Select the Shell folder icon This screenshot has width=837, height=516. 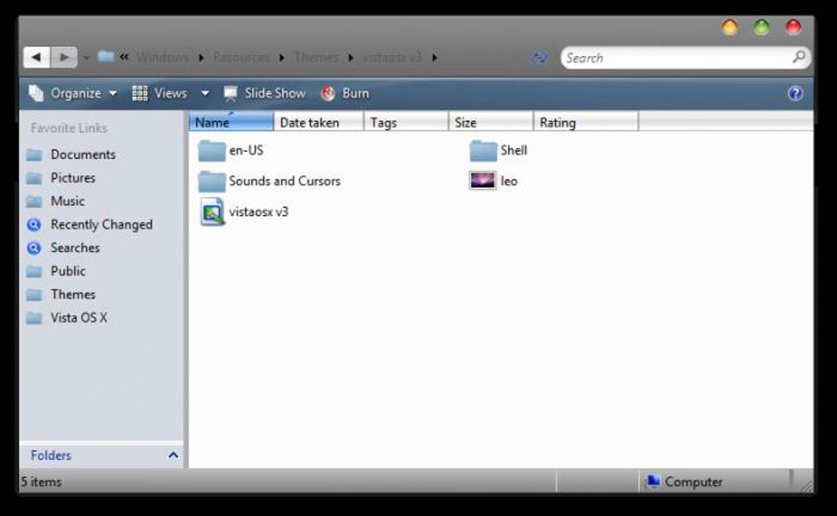click(483, 150)
